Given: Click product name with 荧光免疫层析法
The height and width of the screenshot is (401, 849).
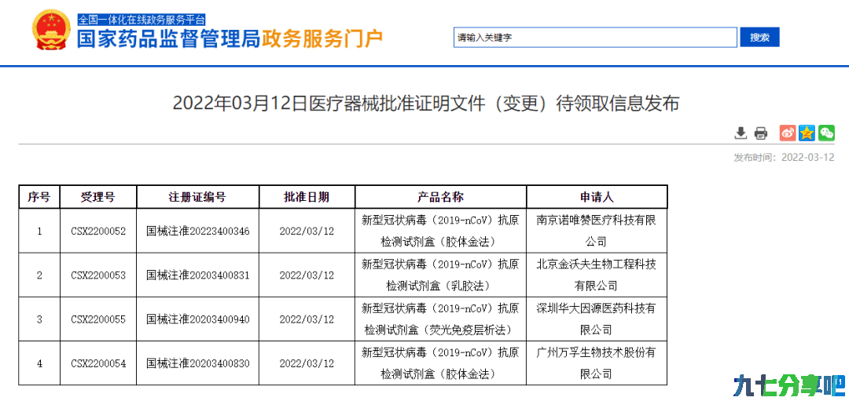Looking at the screenshot, I should 440,319.
